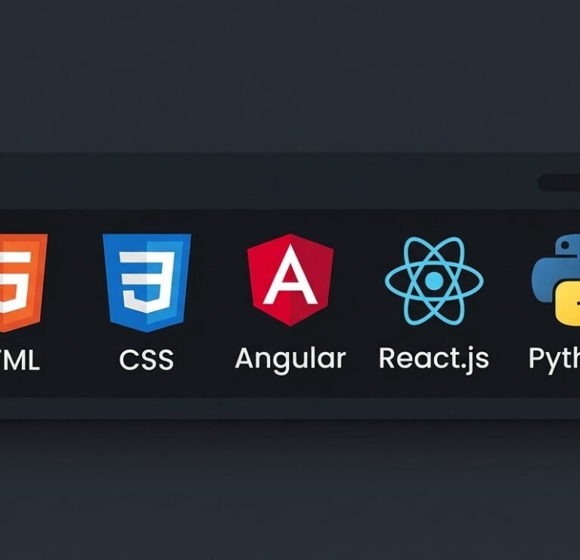Open the CSS text label

coord(147,360)
